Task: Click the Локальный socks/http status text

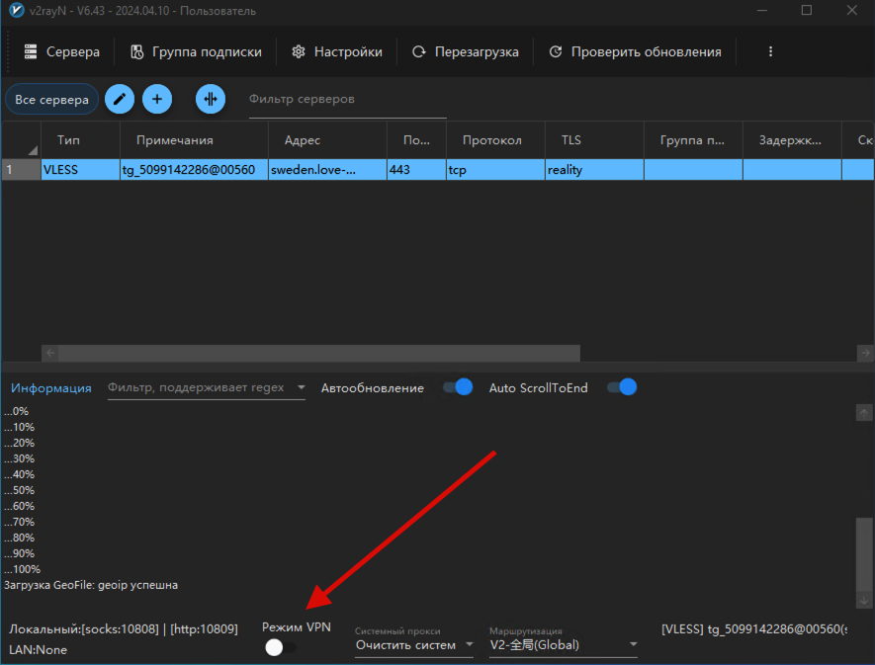Action: coord(124,629)
